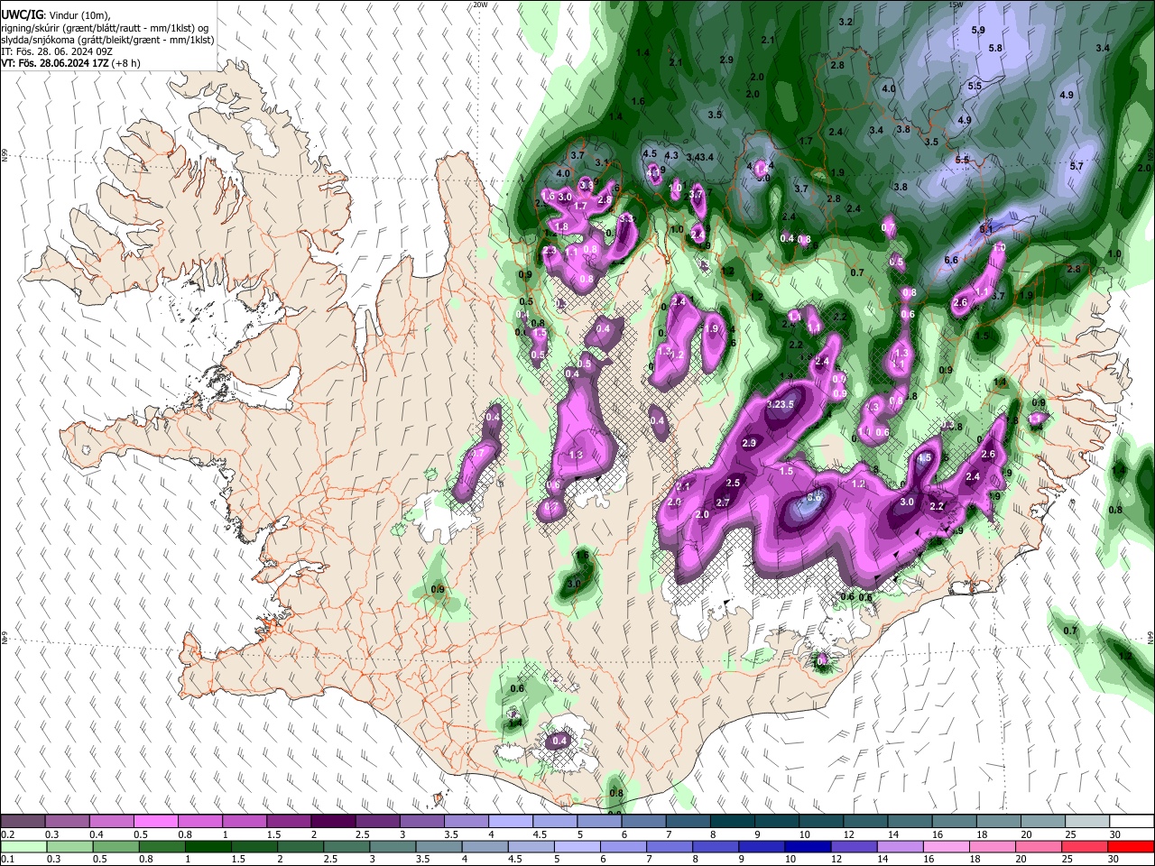Select the darkest purple snow swatch between 2 and 2.5
This screenshot has height=866, width=1155.
(332, 822)
